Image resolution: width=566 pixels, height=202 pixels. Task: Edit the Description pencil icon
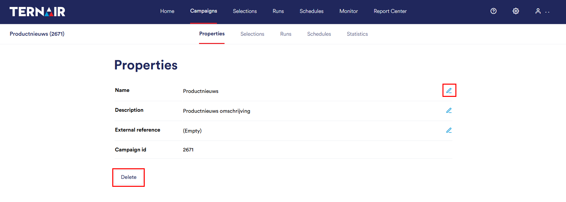pos(449,110)
